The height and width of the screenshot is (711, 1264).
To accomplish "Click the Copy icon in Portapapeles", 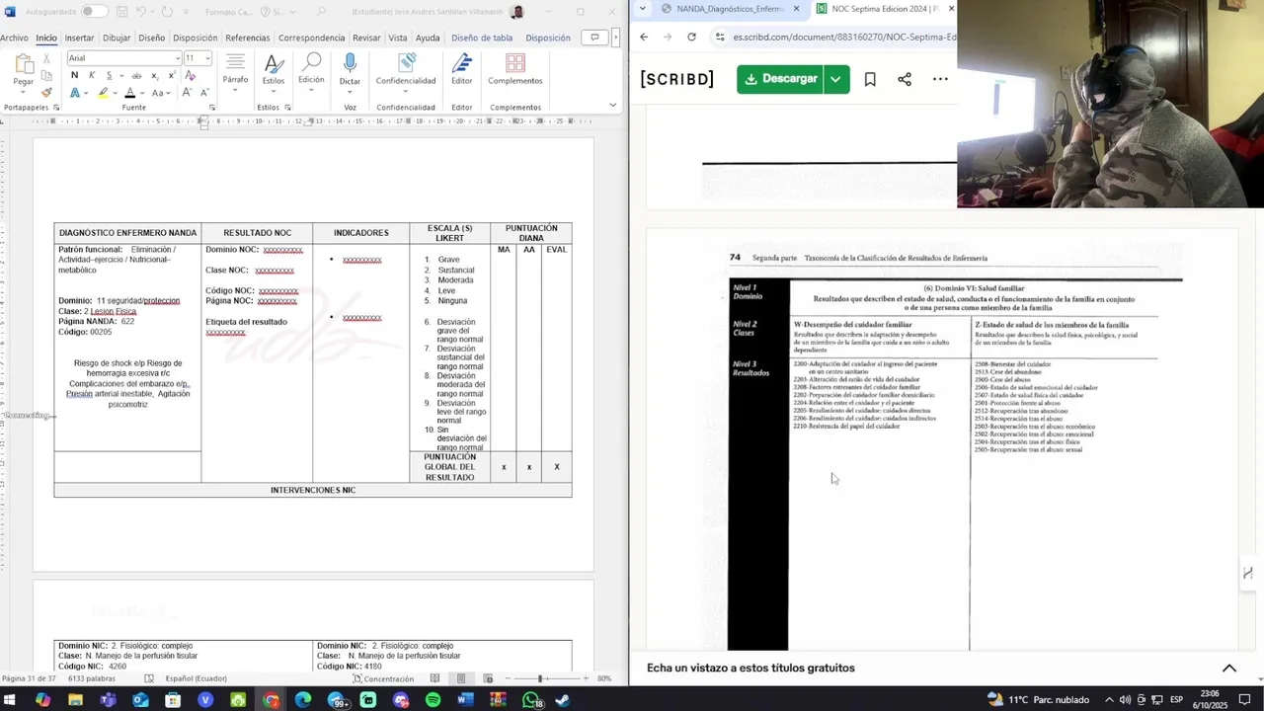I will 46,76.
